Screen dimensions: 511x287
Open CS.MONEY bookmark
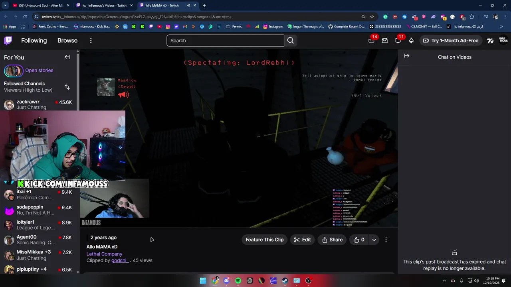pos(423,27)
